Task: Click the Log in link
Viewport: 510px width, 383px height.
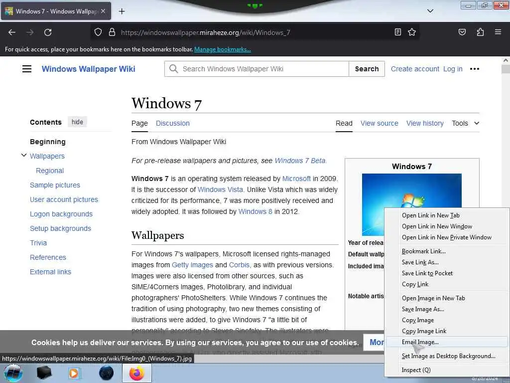Action: [453, 69]
